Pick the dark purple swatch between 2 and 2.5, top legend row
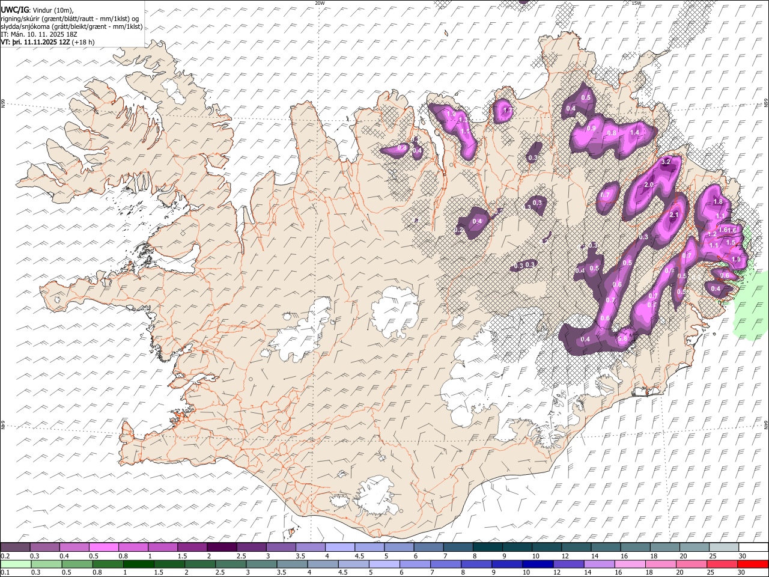 (222, 547)
